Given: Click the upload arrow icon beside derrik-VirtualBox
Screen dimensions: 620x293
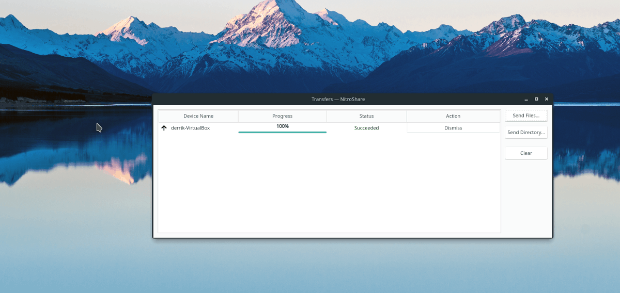Looking at the screenshot, I should click(164, 128).
